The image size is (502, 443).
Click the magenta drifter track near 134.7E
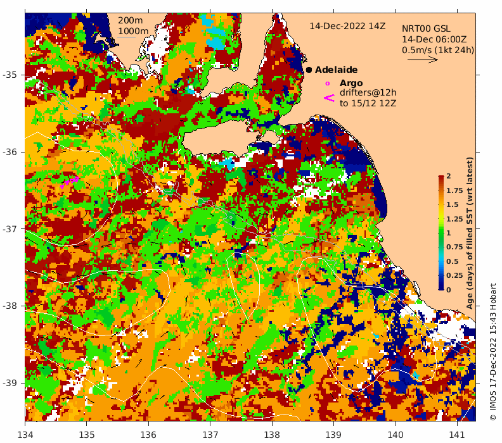70,182
